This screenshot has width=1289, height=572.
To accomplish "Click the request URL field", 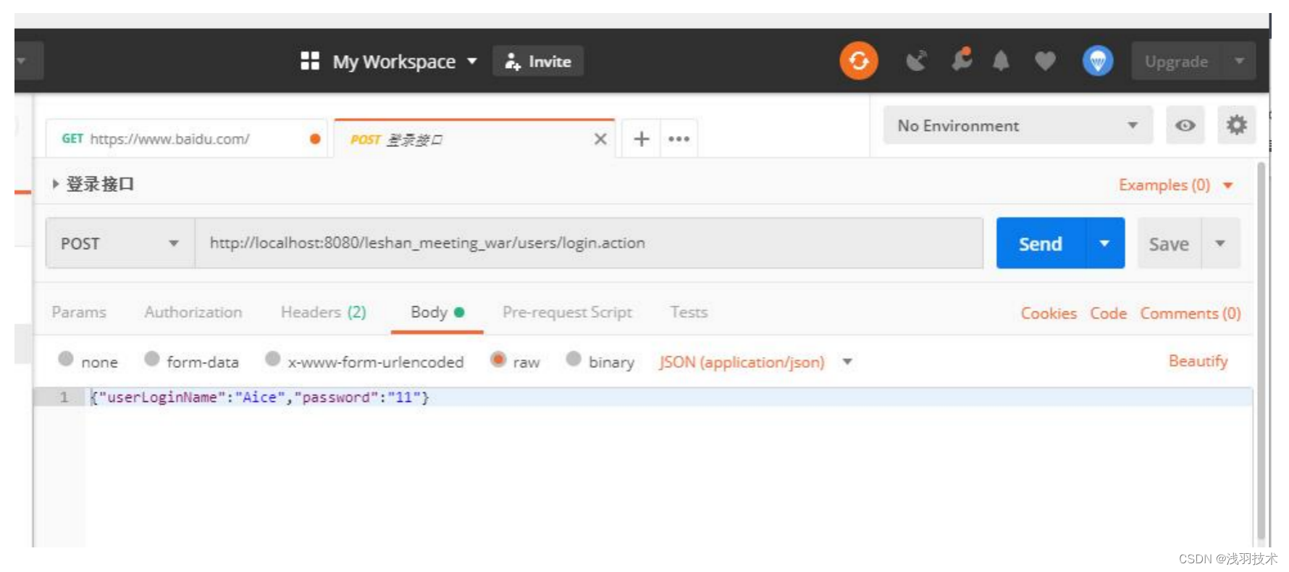I will tap(589, 243).
